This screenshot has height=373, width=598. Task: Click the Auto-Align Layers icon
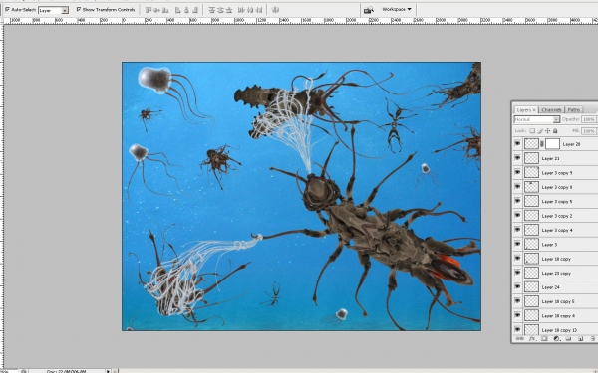tap(275, 10)
